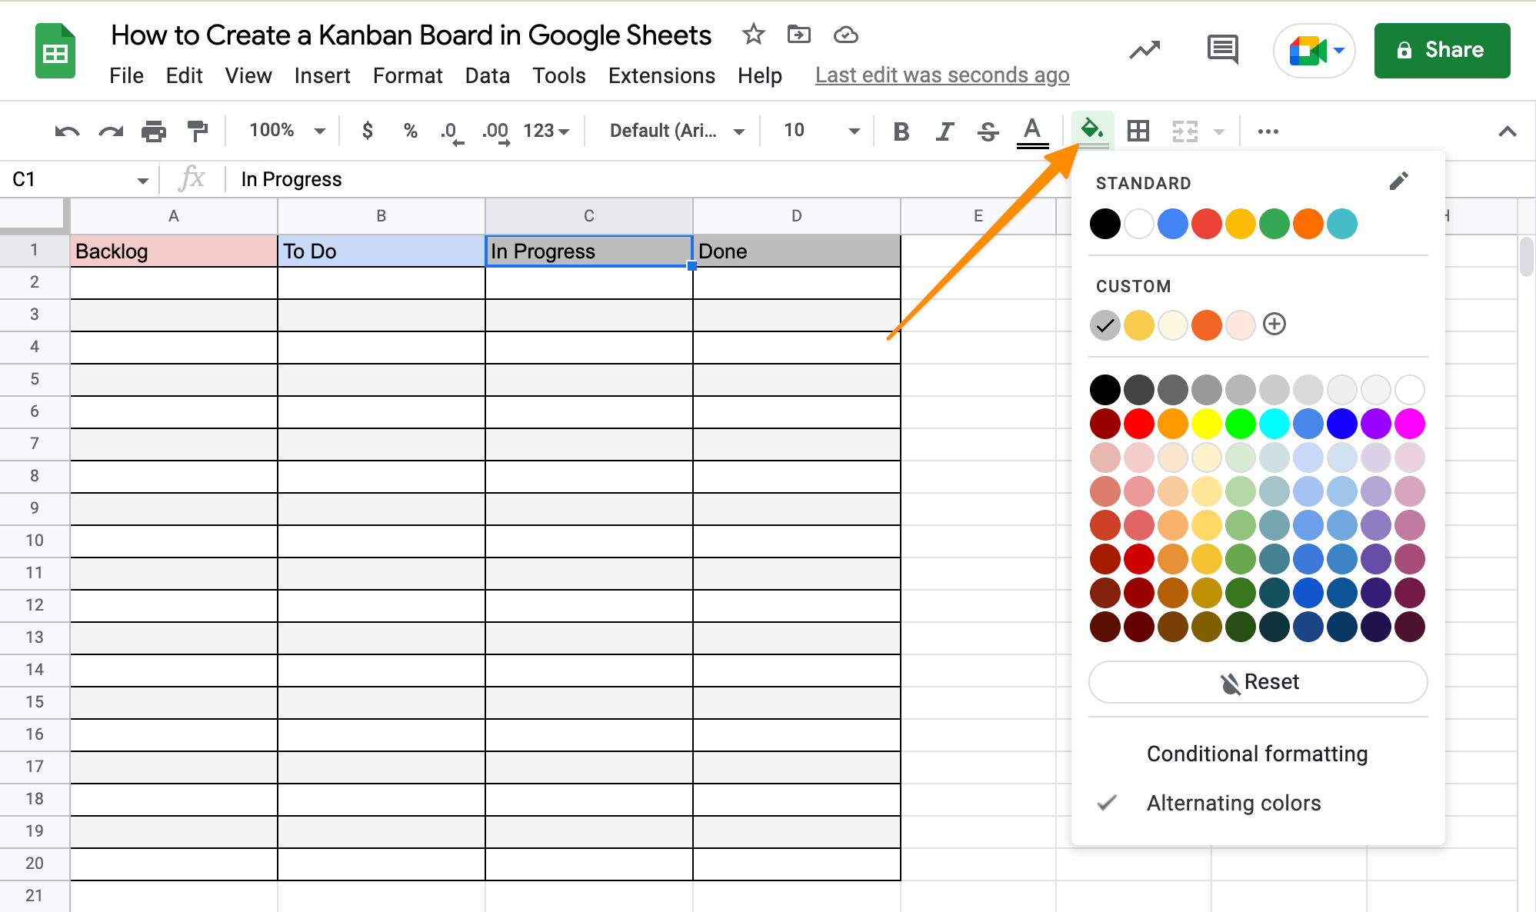
Task: Click the green Share button
Action: tap(1441, 51)
